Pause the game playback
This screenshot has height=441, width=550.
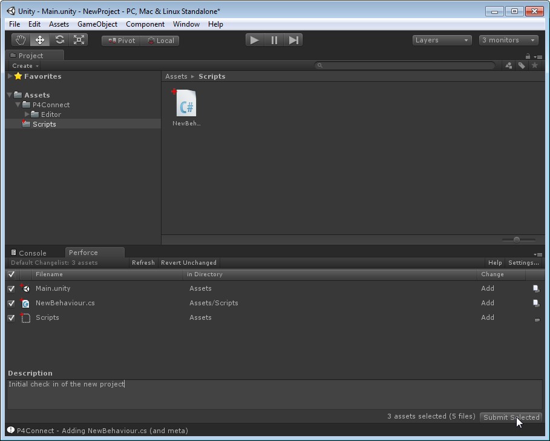pos(274,40)
